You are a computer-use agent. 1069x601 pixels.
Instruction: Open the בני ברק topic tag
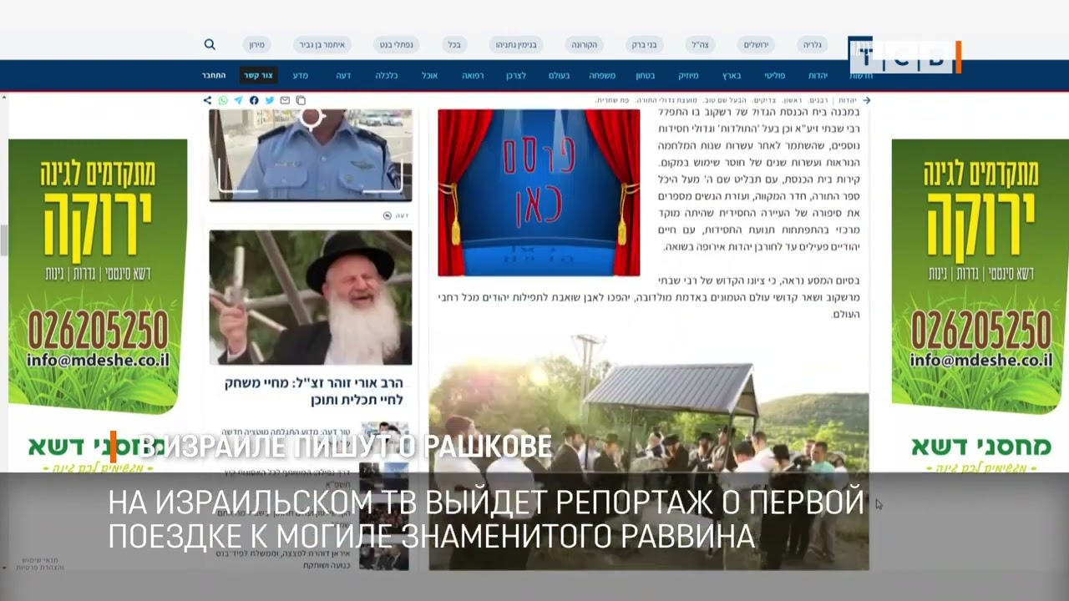644,44
